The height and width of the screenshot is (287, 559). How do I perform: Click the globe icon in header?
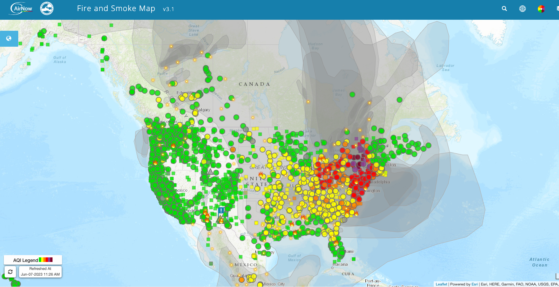pos(522,9)
